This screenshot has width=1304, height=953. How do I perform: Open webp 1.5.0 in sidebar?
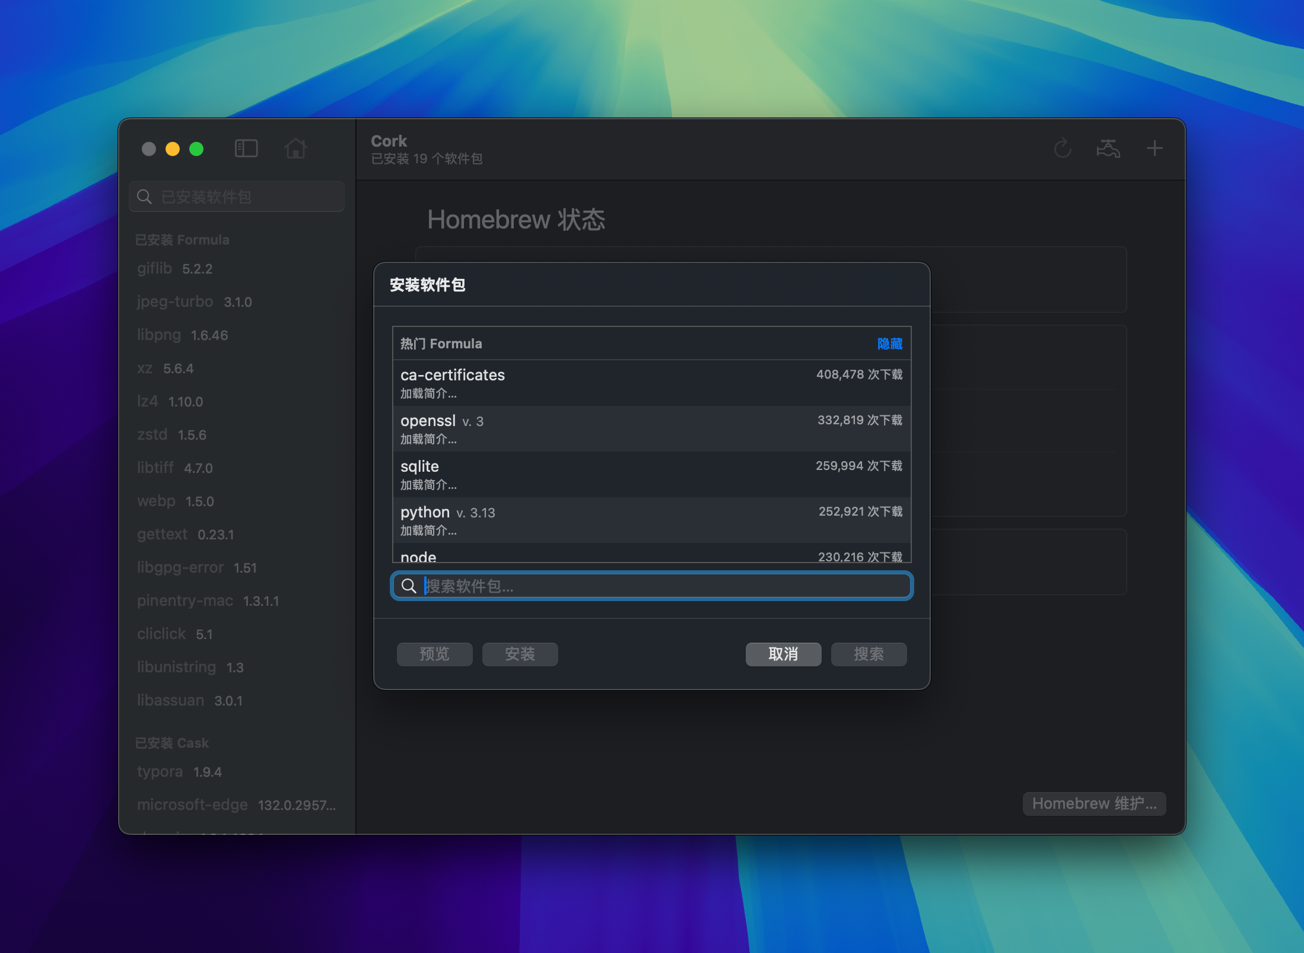coord(237,501)
